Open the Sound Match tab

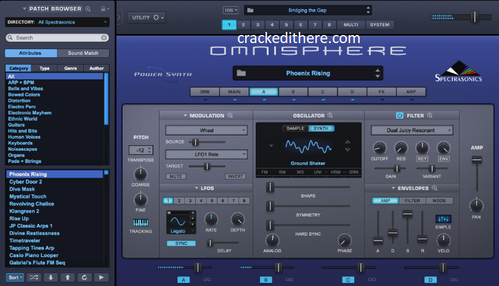pyautogui.click(x=83, y=53)
